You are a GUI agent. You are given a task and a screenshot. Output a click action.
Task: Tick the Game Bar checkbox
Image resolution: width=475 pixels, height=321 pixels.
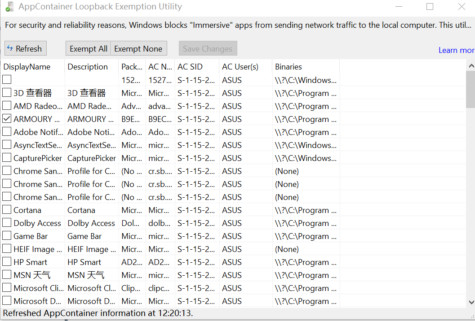click(7, 236)
